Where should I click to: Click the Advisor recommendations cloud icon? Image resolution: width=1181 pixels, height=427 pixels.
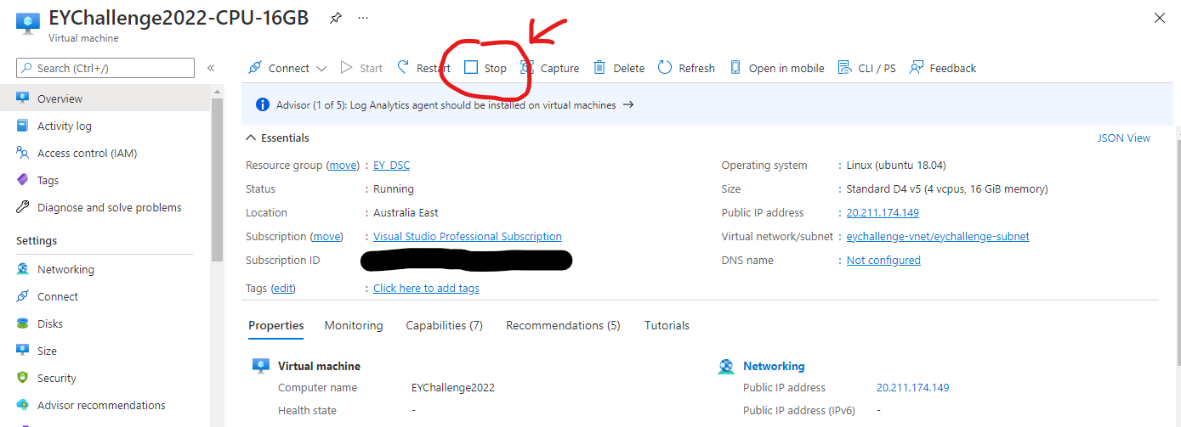point(23,405)
